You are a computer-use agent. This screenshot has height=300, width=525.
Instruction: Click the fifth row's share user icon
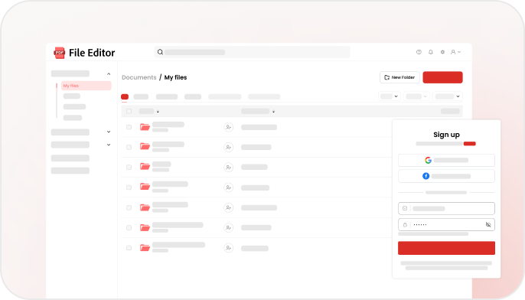[x=228, y=207]
